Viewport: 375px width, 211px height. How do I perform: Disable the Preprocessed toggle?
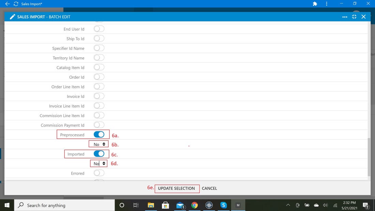(99, 134)
